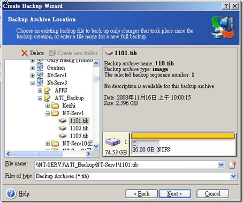Screen dimensions: 243x203
Task: Select the Kezhi folder label
Action: pyautogui.click(x=69, y=106)
